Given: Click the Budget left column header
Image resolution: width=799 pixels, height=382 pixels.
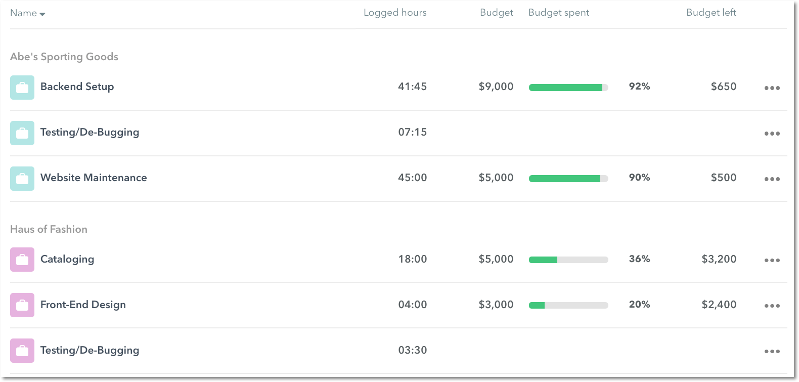Looking at the screenshot, I should pos(711,13).
